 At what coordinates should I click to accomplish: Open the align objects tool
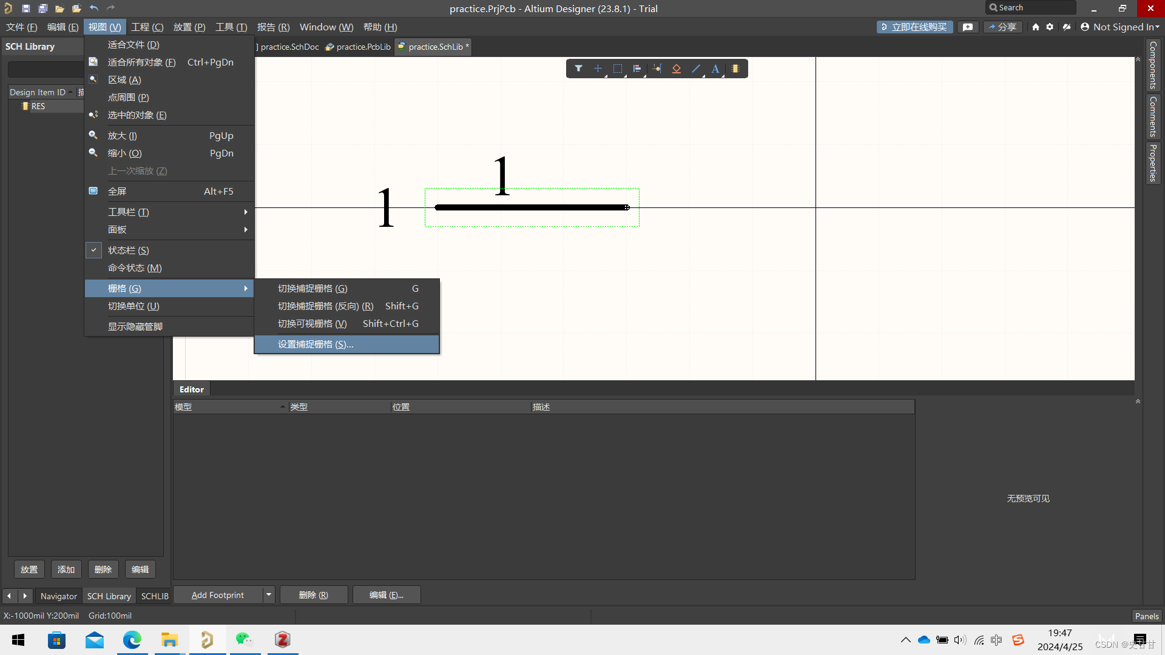click(637, 69)
